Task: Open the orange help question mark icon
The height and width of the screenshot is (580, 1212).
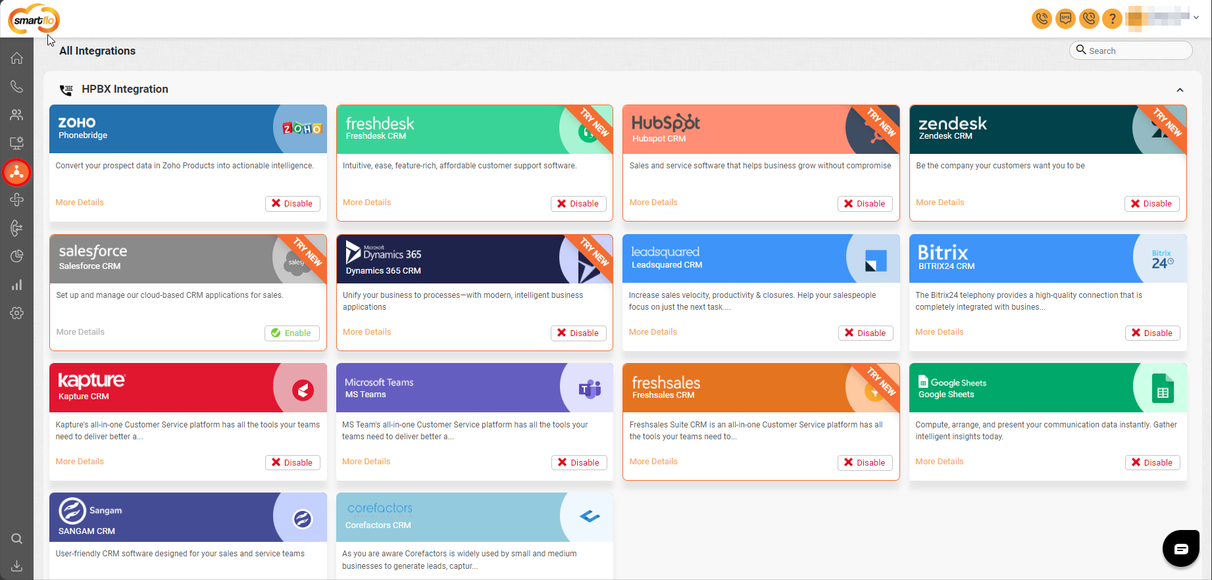Action: click(x=1113, y=18)
